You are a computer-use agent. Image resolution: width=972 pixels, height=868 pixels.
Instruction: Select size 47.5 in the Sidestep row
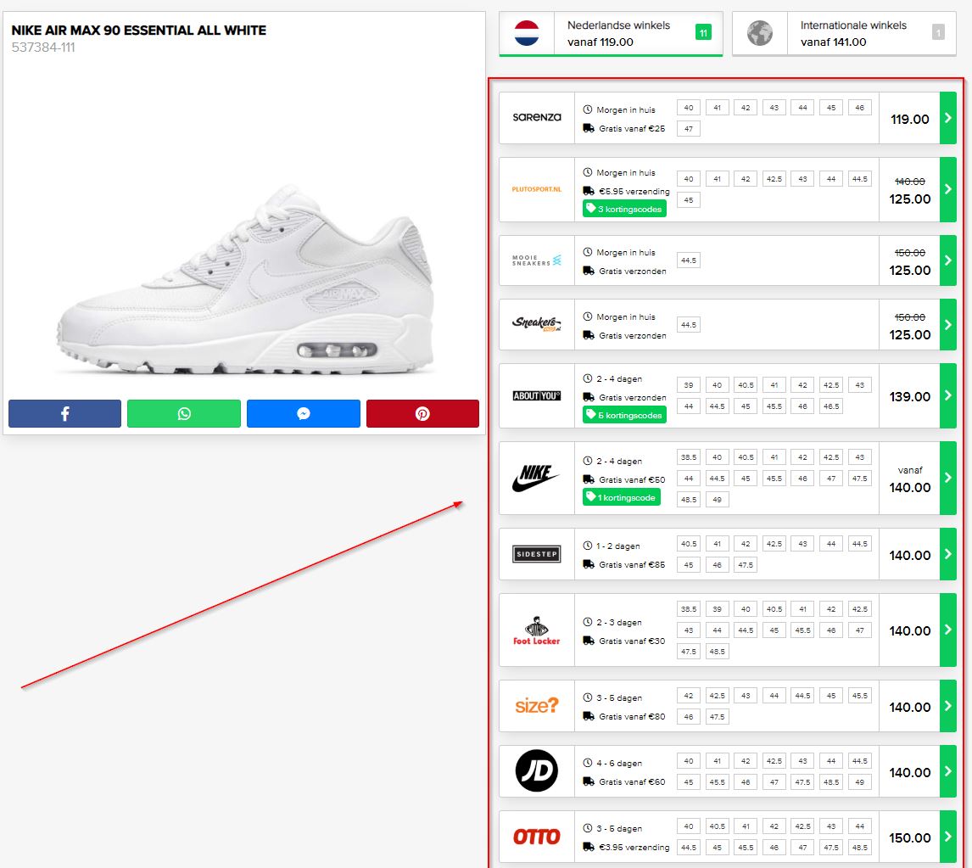point(746,565)
